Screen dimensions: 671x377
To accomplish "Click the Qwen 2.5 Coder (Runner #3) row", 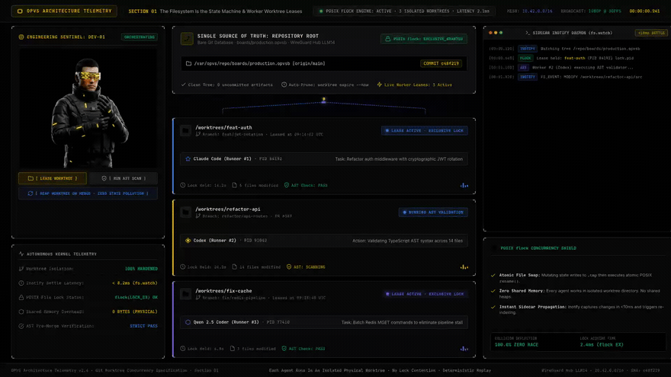I will [324, 322].
